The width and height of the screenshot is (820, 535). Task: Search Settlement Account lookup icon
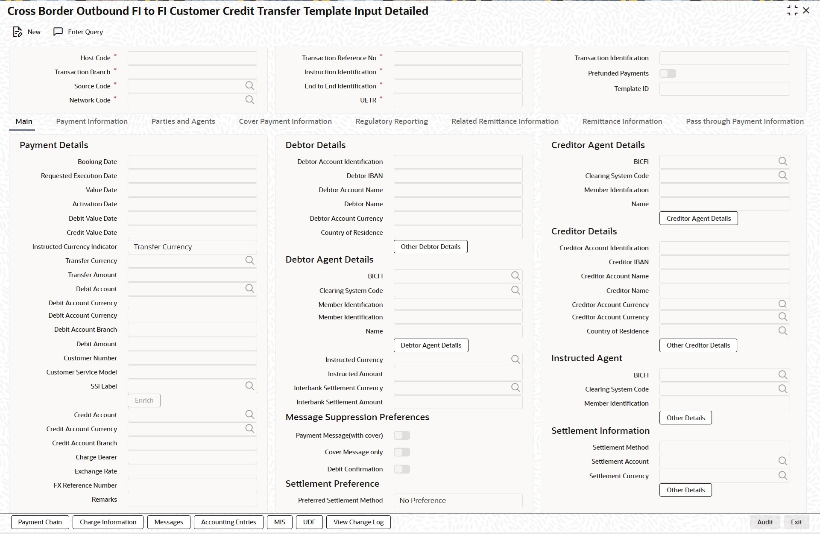[782, 462]
